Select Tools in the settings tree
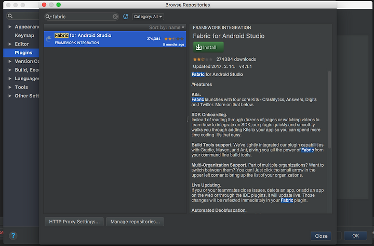This screenshot has width=374, height=246. click(21, 88)
